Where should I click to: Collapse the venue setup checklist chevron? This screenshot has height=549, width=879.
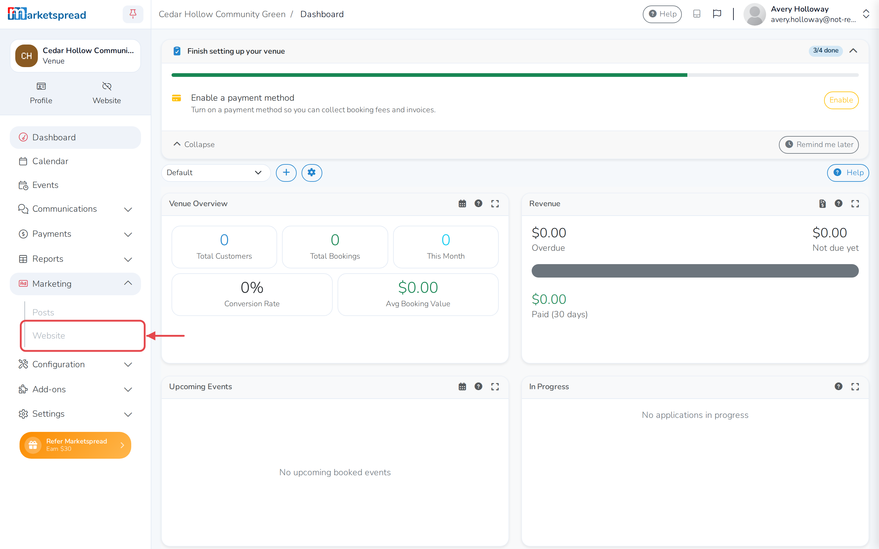(853, 51)
